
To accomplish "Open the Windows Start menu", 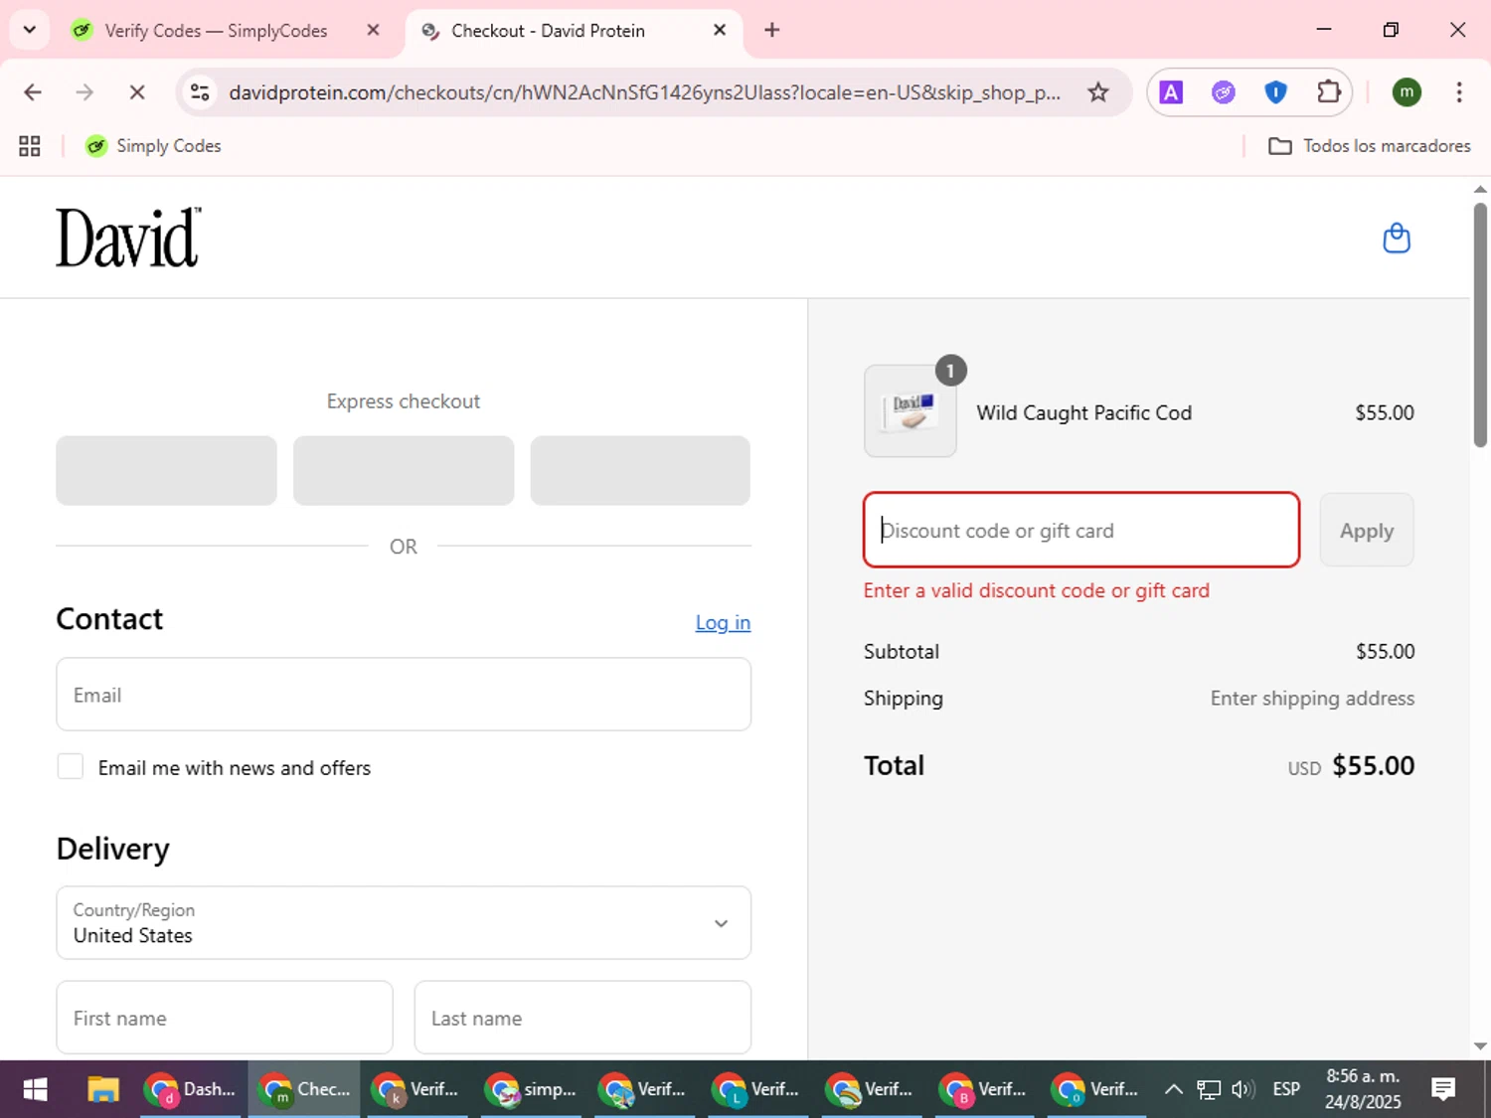I will (35, 1090).
